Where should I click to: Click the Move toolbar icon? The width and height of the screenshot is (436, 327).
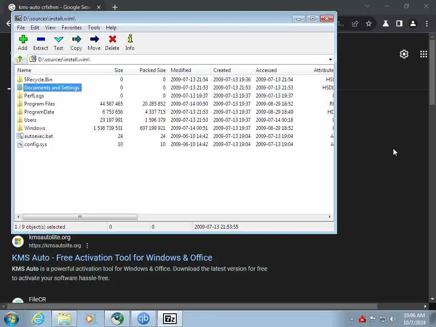pyautogui.click(x=94, y=43)
